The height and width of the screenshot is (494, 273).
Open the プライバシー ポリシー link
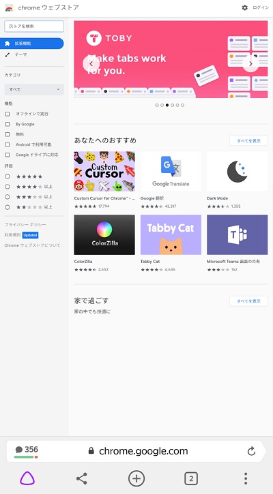tap(25, 225)
